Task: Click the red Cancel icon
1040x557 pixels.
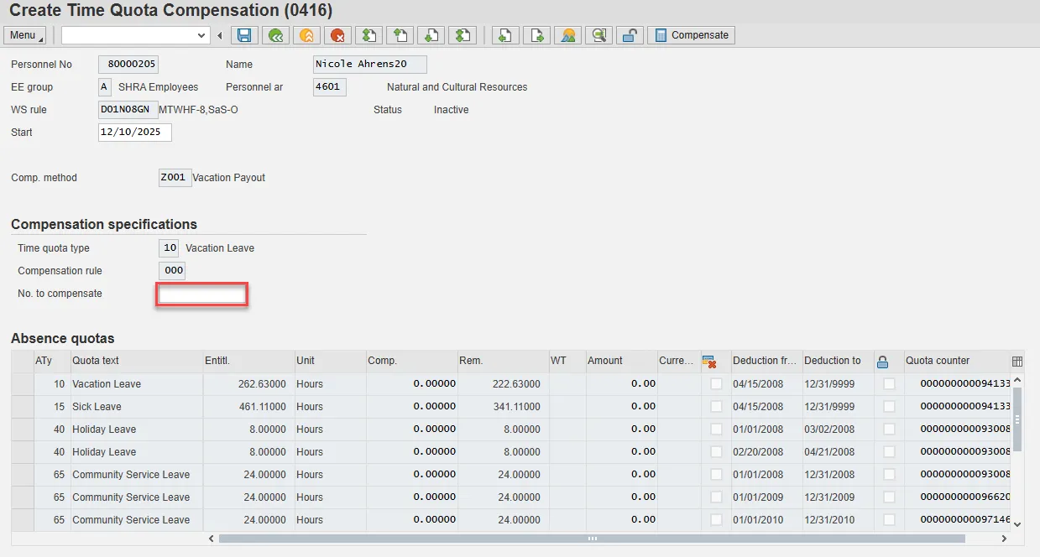Action: [x=337, y=35]
